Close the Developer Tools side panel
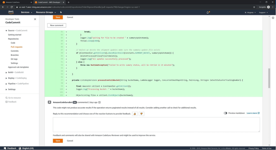Image resolution: width=276 pixels, height=150 pixels. click(x=35, y=19)
